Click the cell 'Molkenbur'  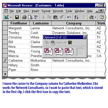(41, 60)
